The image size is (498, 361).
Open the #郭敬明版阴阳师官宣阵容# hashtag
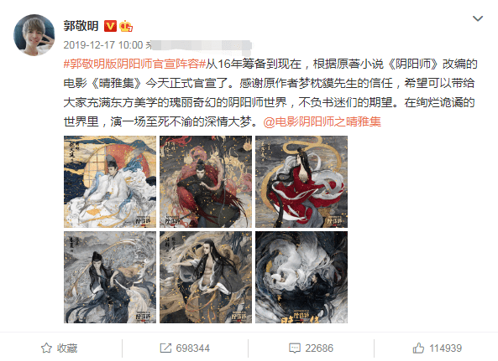click(x=134, y=64)
